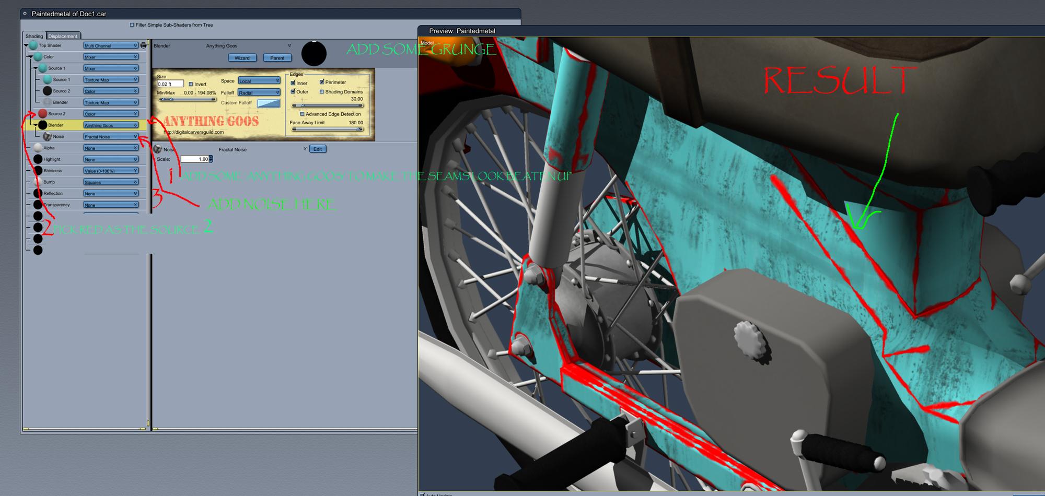Viewport: 1045px width, 496px height.
Task: Open the Falloff Radial dropdown
Action: [x=259, y=92]
